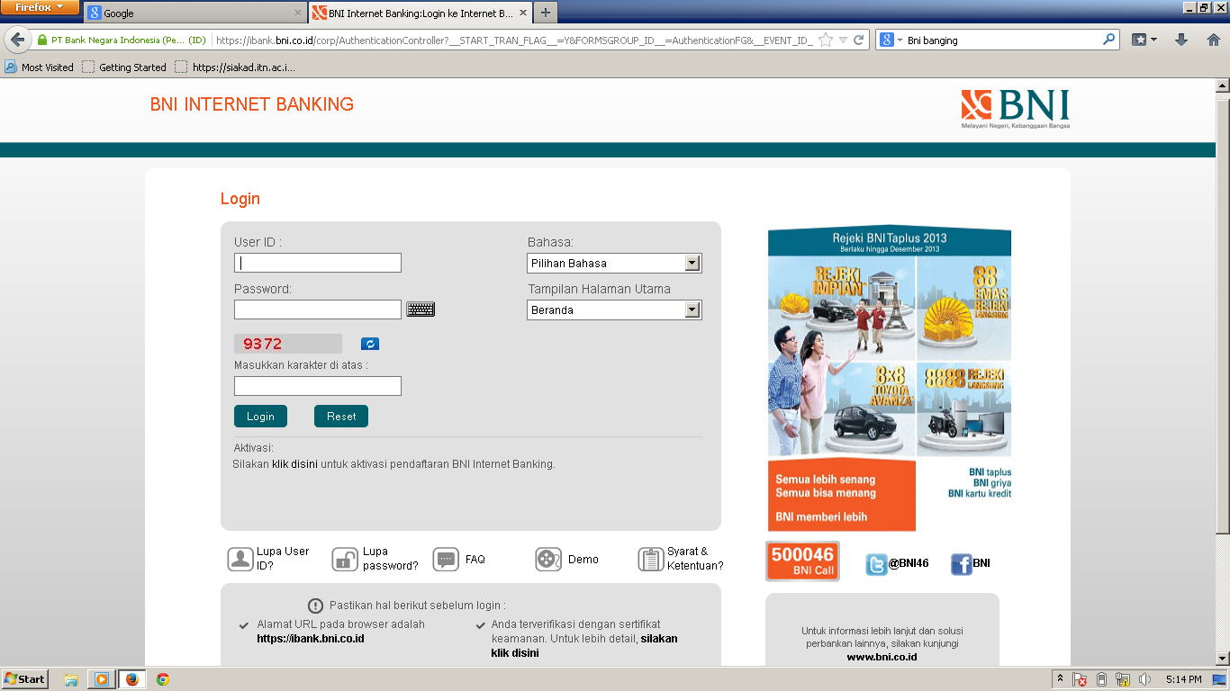Open the Getting Started bookmark
This screenshot has width=1230, height=691.
click(x=124, y=67)
